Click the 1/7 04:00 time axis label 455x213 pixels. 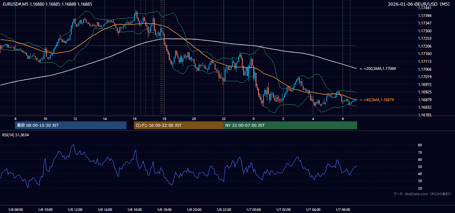[313, 210]
